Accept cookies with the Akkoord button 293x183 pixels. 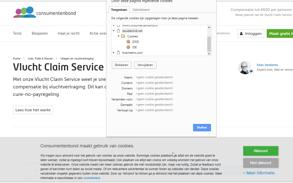tap(260, 151)
